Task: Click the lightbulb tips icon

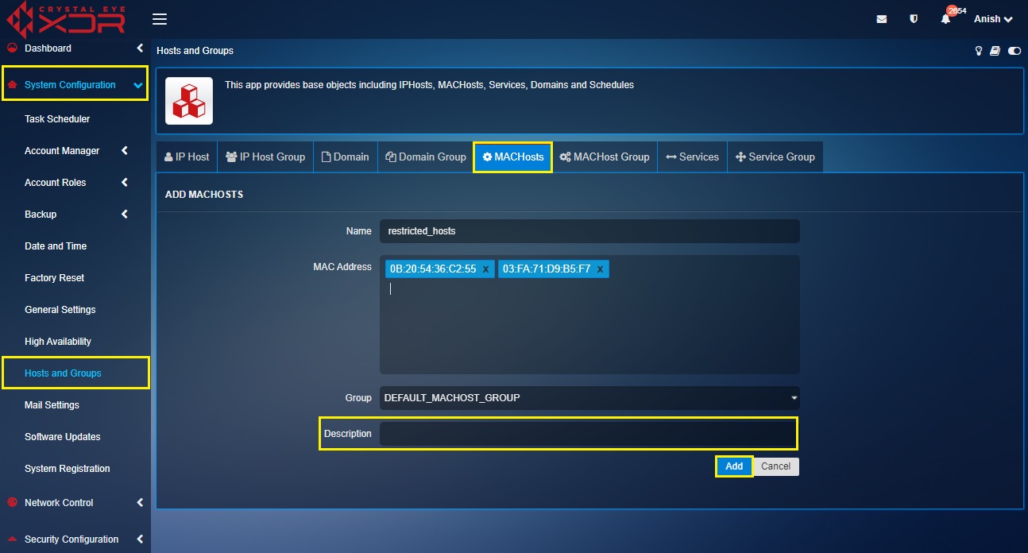Action: [979, 51]
